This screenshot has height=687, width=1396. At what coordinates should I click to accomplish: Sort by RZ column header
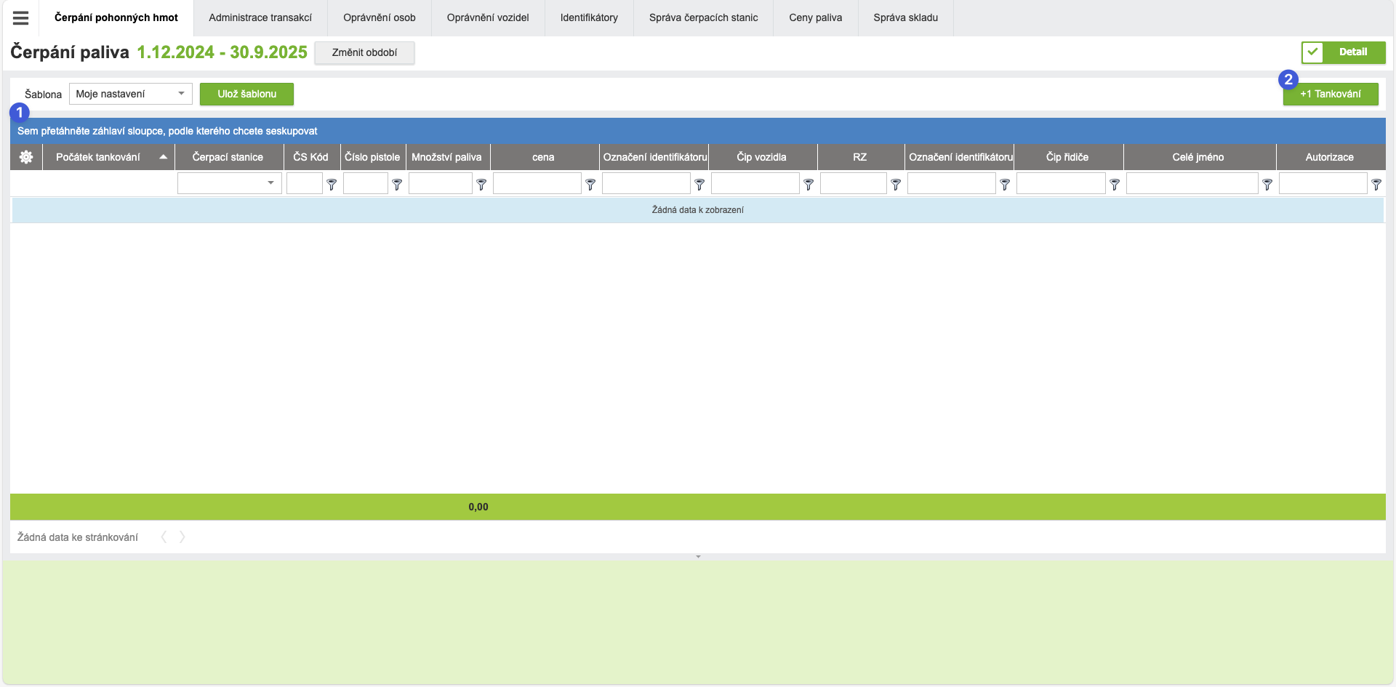pyautogui.click(x=860, y=157)
